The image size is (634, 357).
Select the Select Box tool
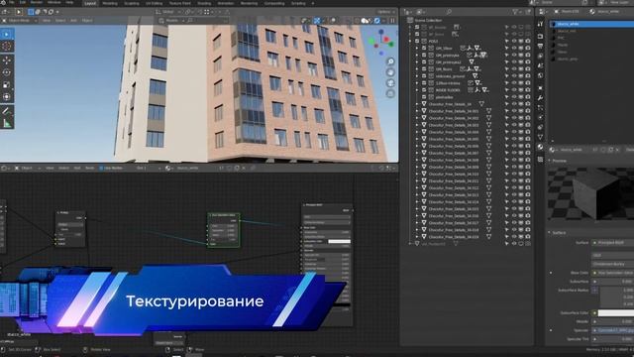point(7,35)
